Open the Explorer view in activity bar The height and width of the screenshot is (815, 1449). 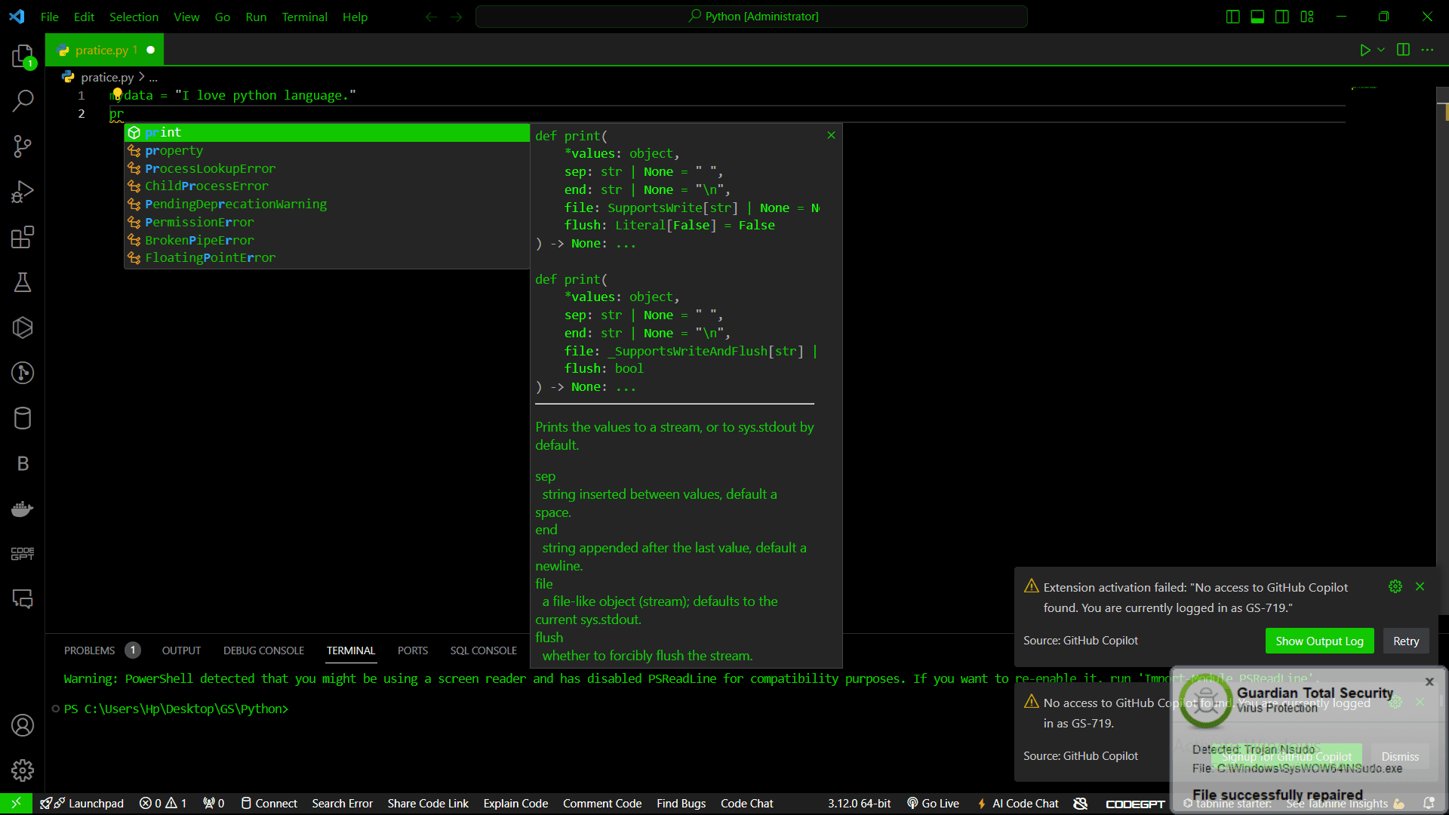point(23,56)
